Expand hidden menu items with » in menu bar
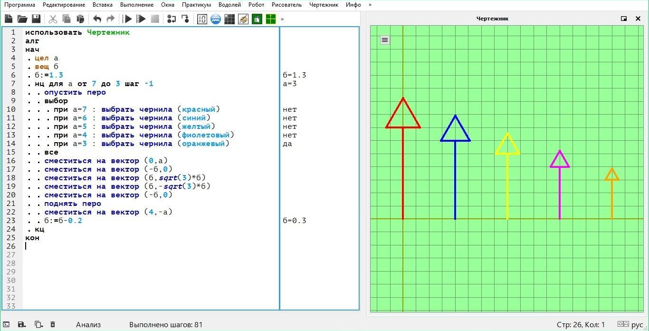The width and height of the screenshot is (649, 331). [370, 5]
